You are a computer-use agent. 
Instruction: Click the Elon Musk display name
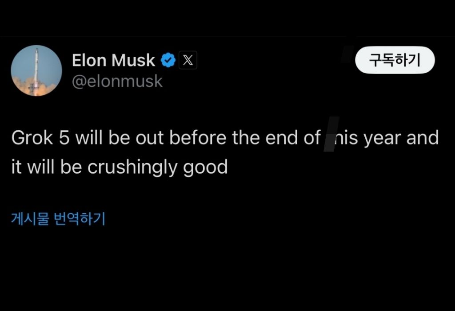click(x=113, y=60)
